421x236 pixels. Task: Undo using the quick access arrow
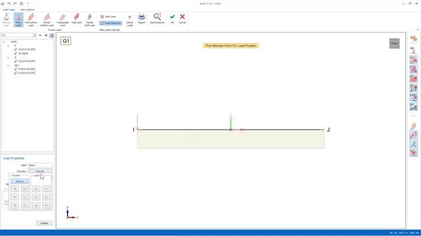point(9,3)
